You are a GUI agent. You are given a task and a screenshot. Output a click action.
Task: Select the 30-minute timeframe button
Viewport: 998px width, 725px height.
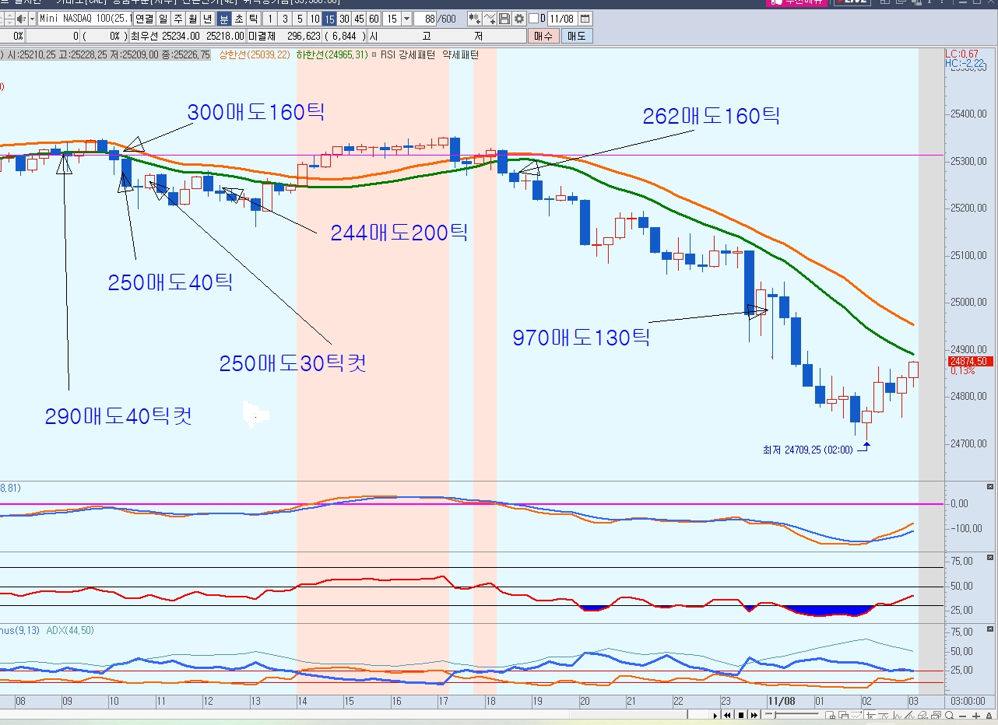(344, 18)
